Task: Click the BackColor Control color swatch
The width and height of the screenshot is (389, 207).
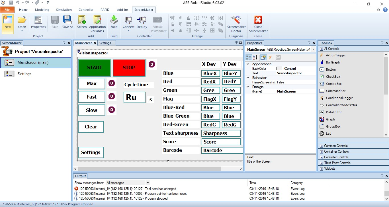Action: (279, 69)
